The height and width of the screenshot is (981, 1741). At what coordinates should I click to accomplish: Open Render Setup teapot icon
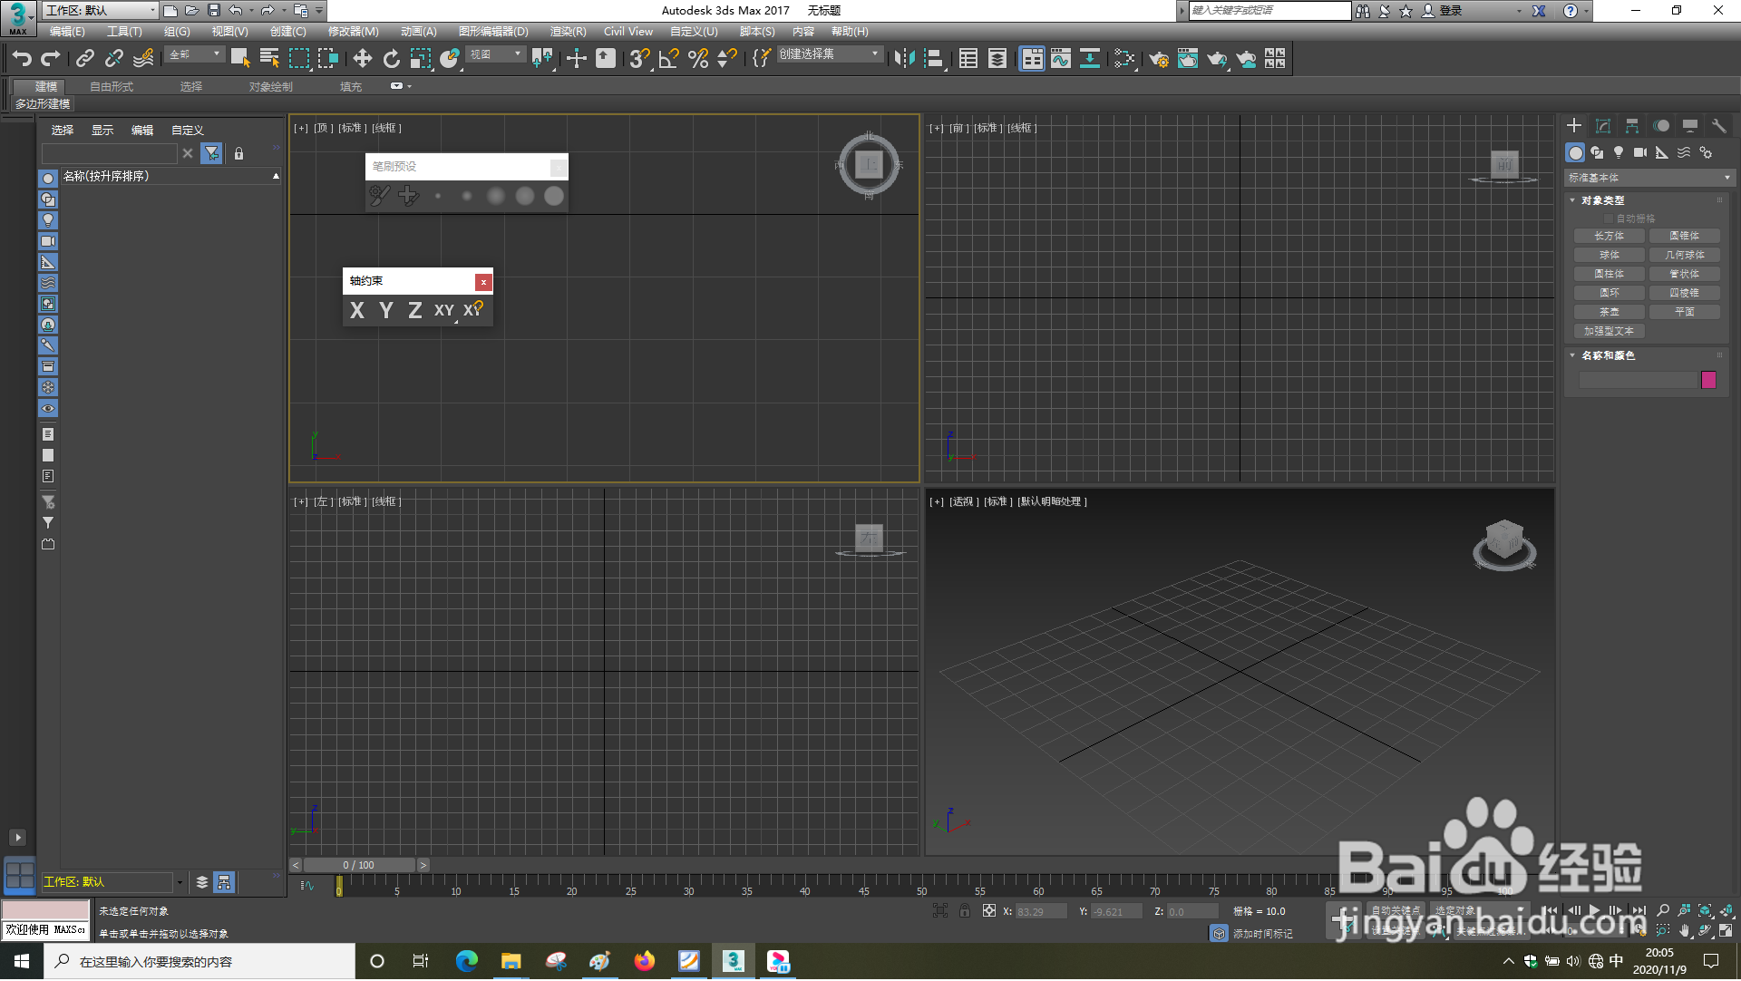coord(1159,59)
